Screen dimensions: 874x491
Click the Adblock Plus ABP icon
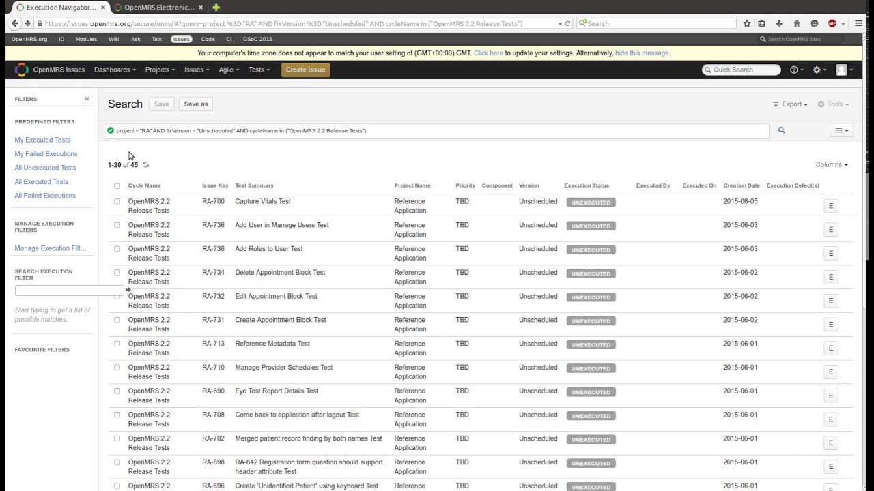tap(832, 23)
